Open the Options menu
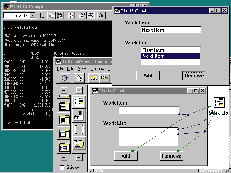Screen dimensions: 231x173 coord(97,68)
